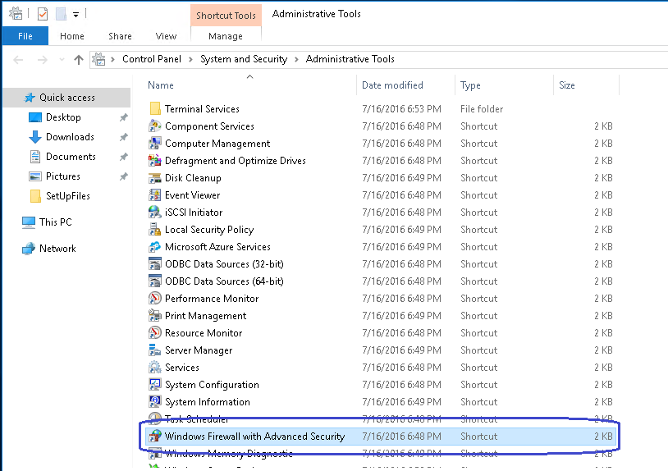The image size is (668, 471).
Task: Click the Administrative Tools breadcrumb
Action: click(x=350, y=59)
